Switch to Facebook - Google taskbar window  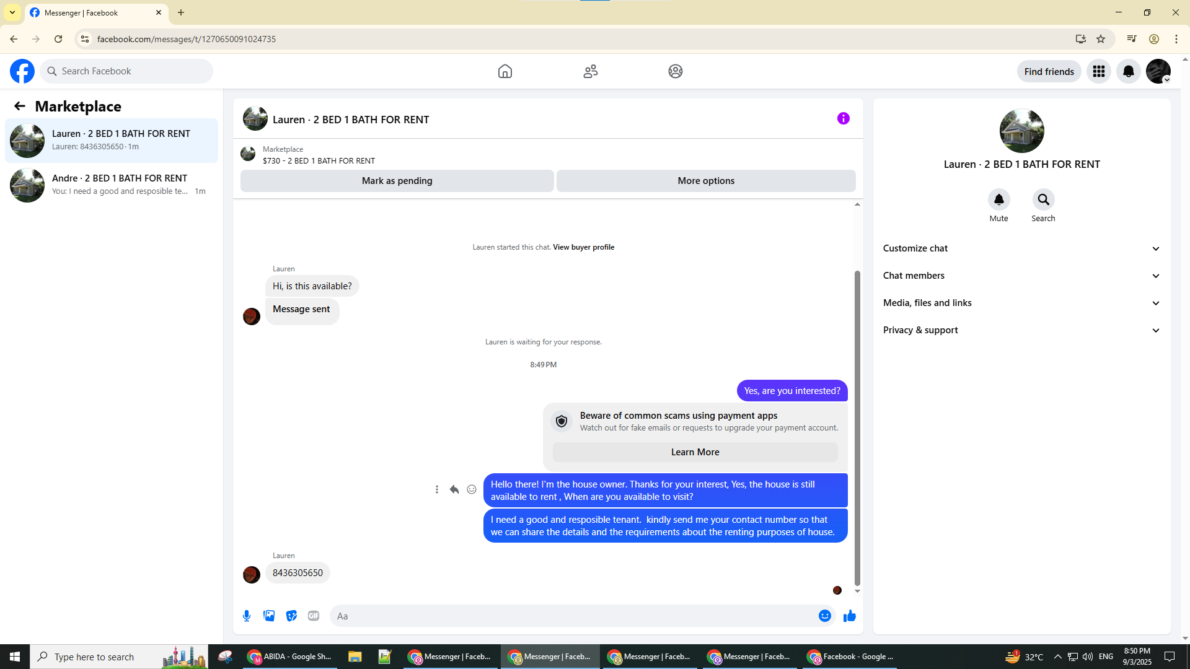point(850,657)
